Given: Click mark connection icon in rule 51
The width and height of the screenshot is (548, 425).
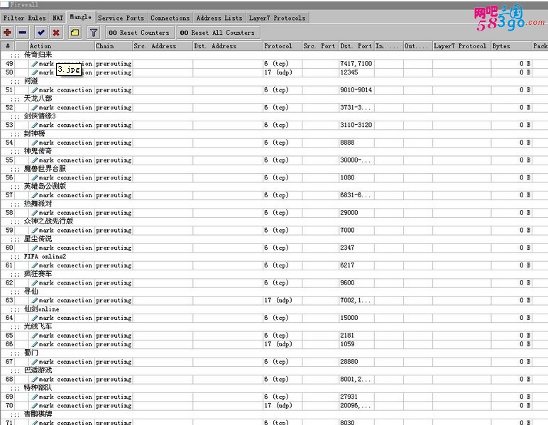Looking at the screenshot, I should click(34, 90).
